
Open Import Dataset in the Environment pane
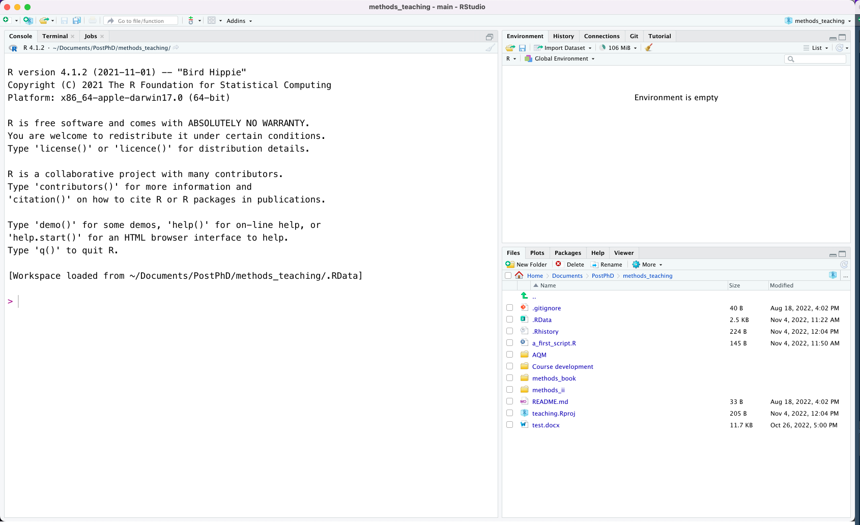click(562, 47)
